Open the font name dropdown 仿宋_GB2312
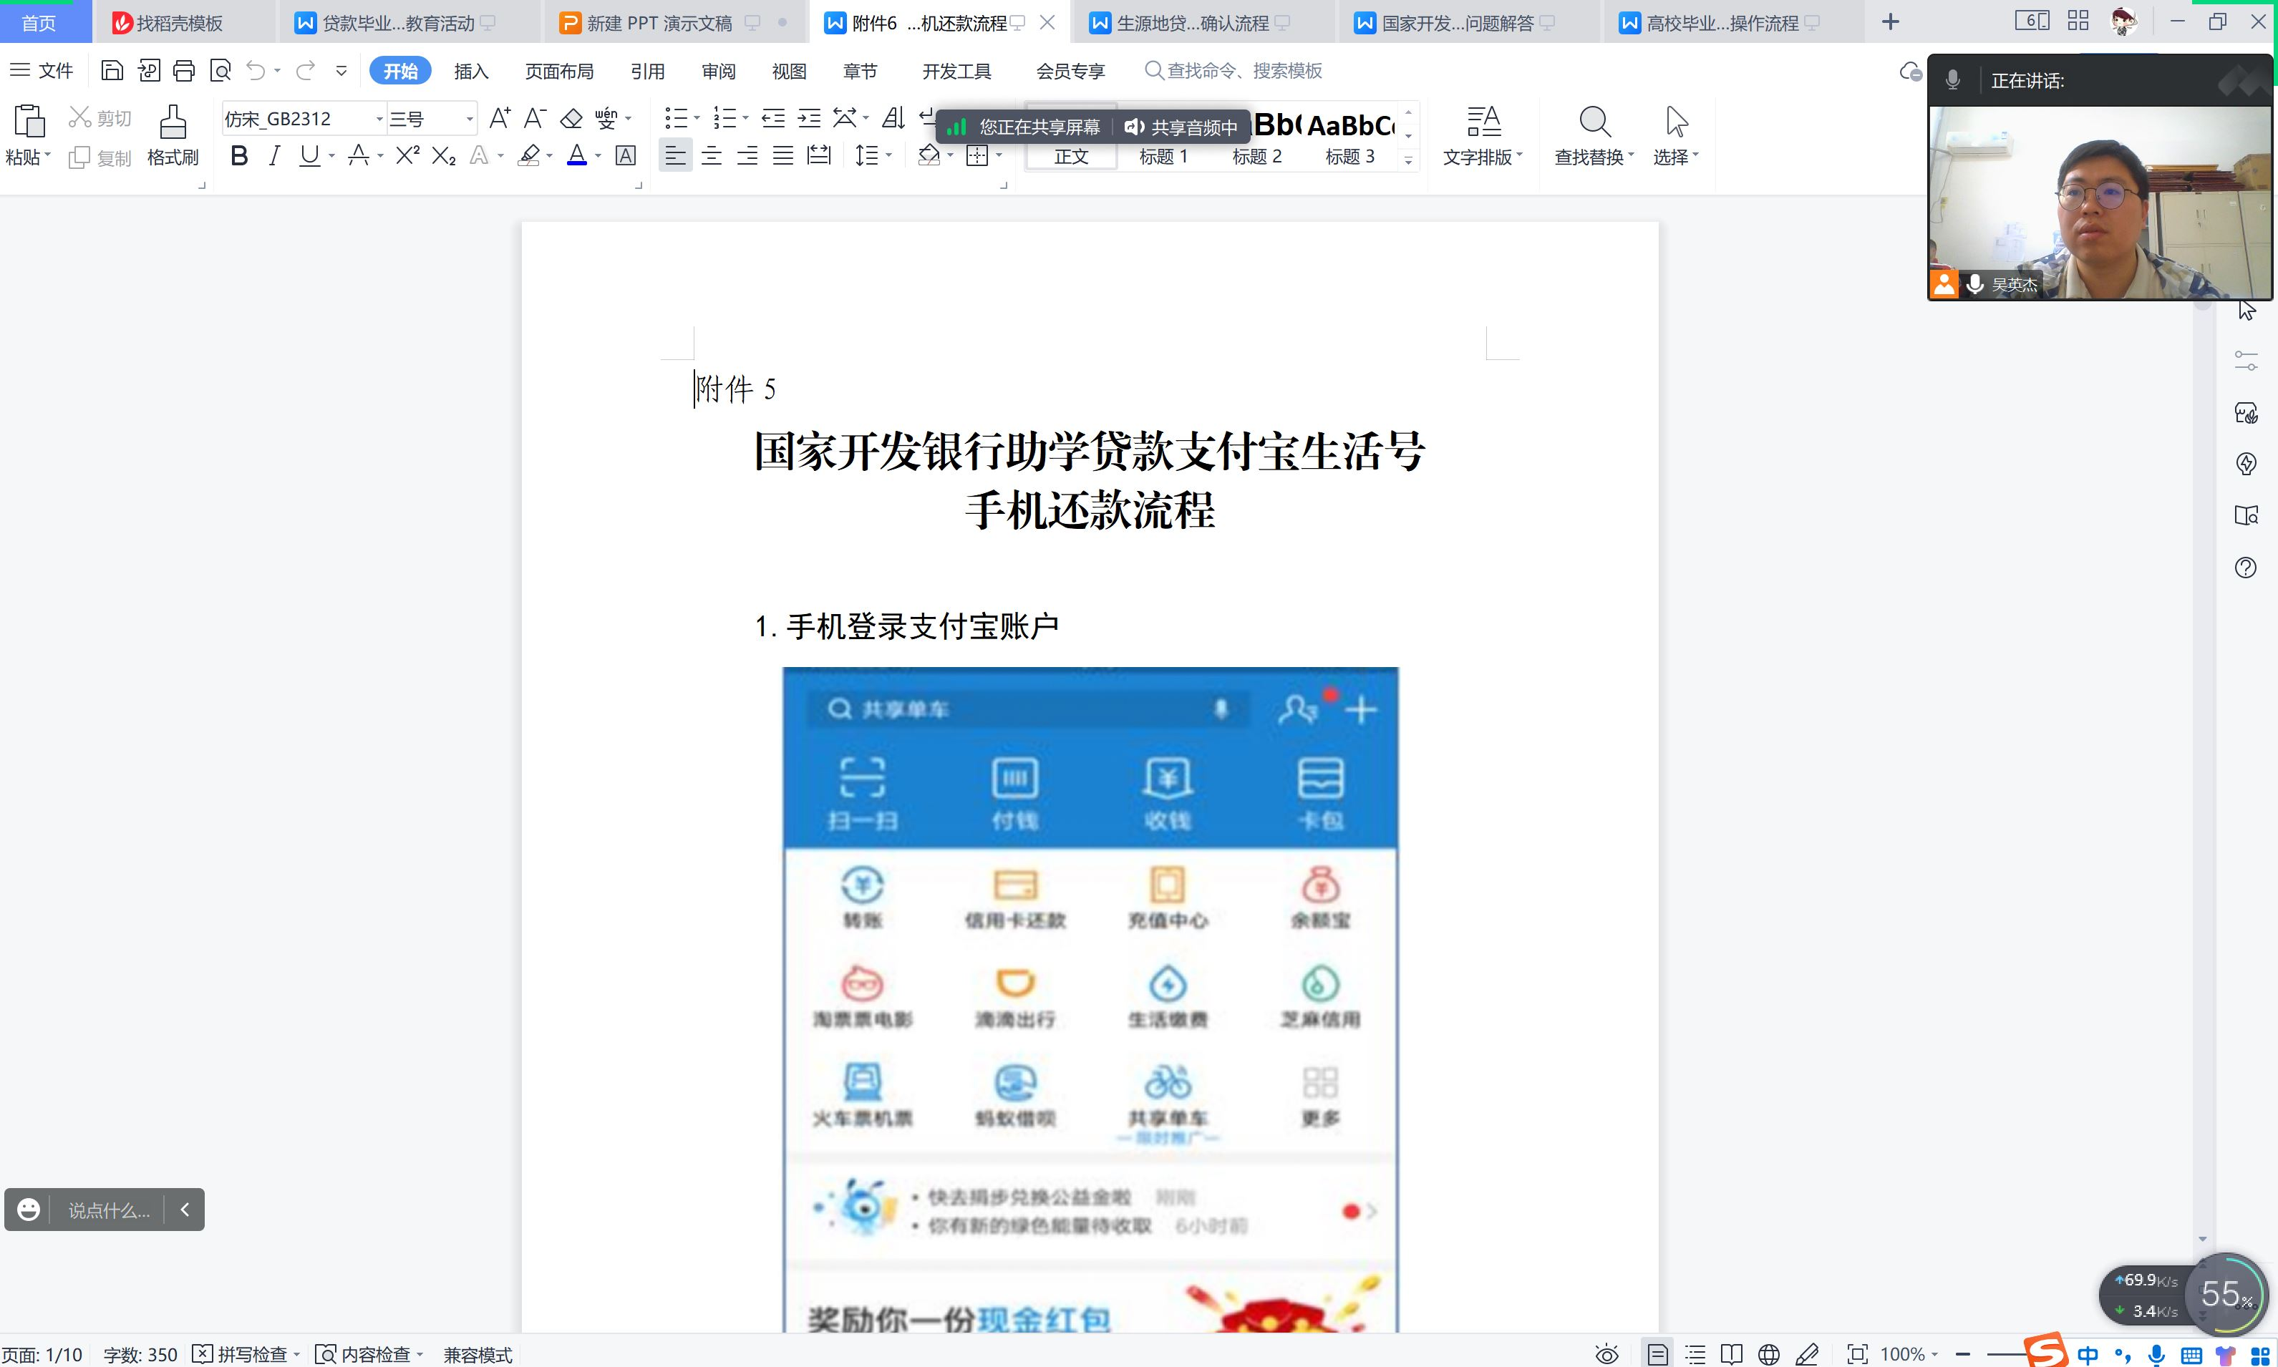This screenshot has width=2278, height=1367. click(x=379, y=119)
